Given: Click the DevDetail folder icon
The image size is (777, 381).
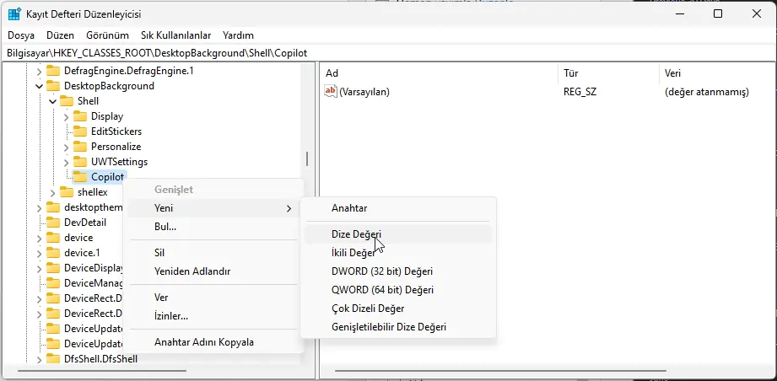Looking at the screenshot, I should [x=52, y=223].
